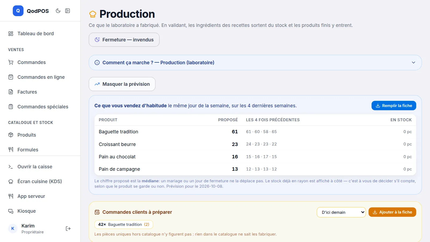This screenshot has width=430, height=242.
Task: Log out via the exit icon
Action: [x=68, y=229]
